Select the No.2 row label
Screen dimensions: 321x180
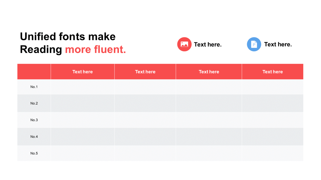click(34, 103)
